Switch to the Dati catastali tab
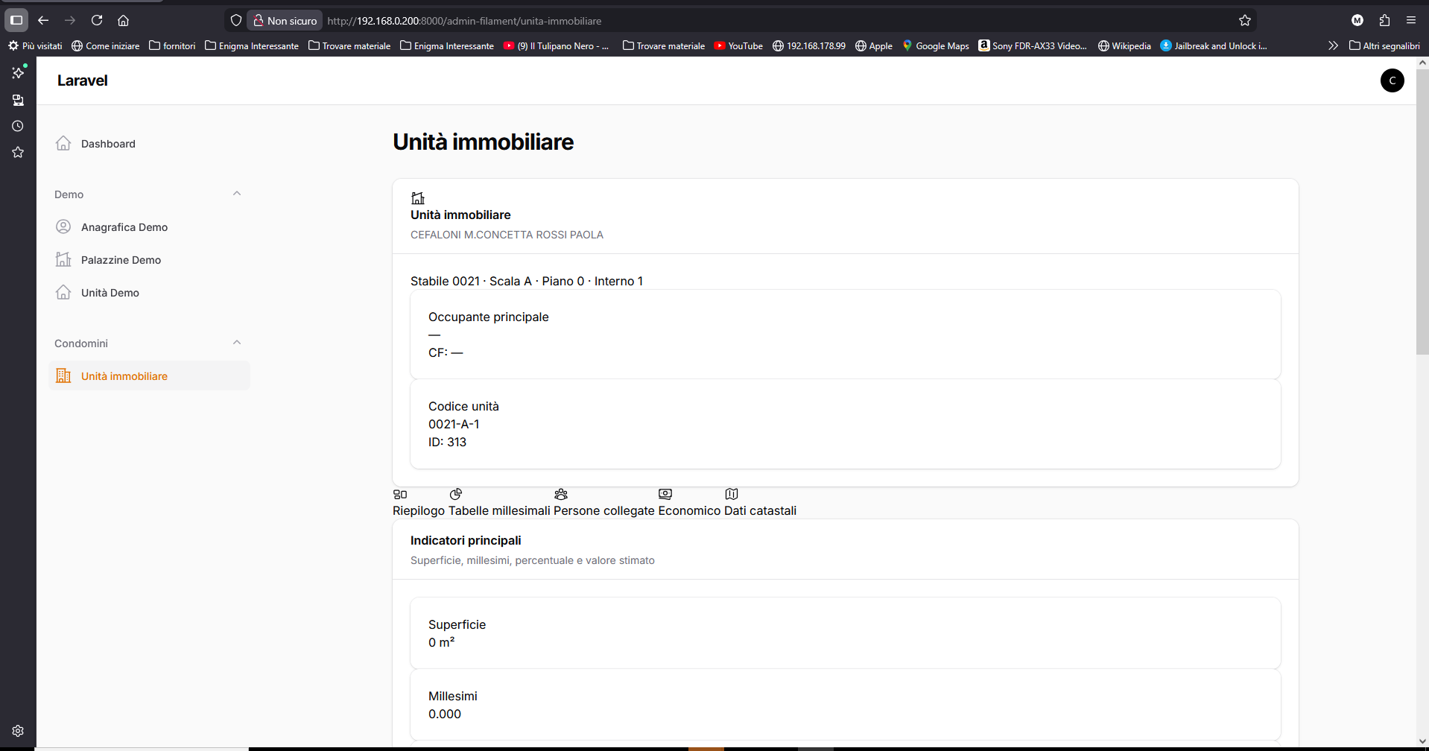Viewport: 1429px width, 751px height. point(760,510)
